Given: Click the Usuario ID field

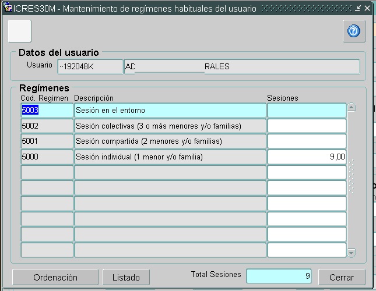Looking at the screenshot, I should point(90,67).
